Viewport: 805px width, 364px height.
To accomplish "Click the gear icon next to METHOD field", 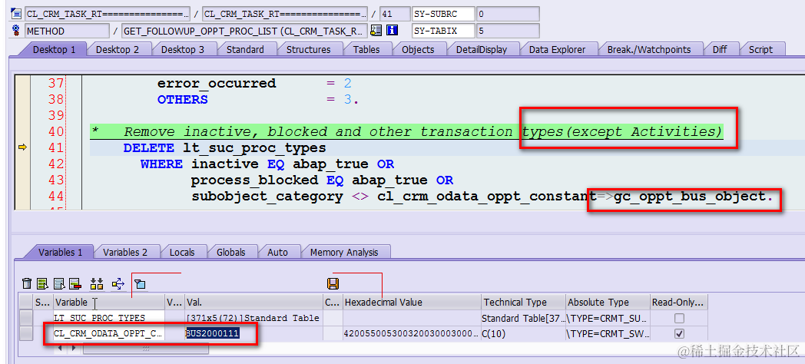I will coord(16,30).
